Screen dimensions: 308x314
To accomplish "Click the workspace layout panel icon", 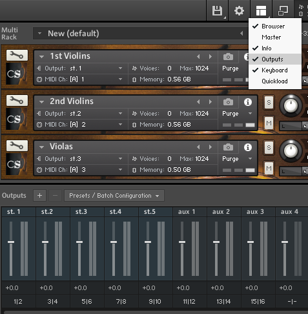I will 261,10.
